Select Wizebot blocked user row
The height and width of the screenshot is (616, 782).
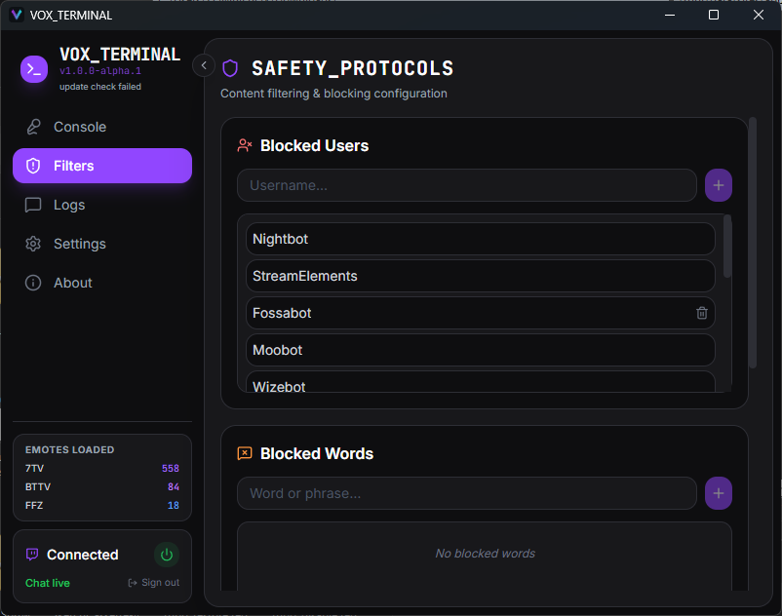[481, 382]
